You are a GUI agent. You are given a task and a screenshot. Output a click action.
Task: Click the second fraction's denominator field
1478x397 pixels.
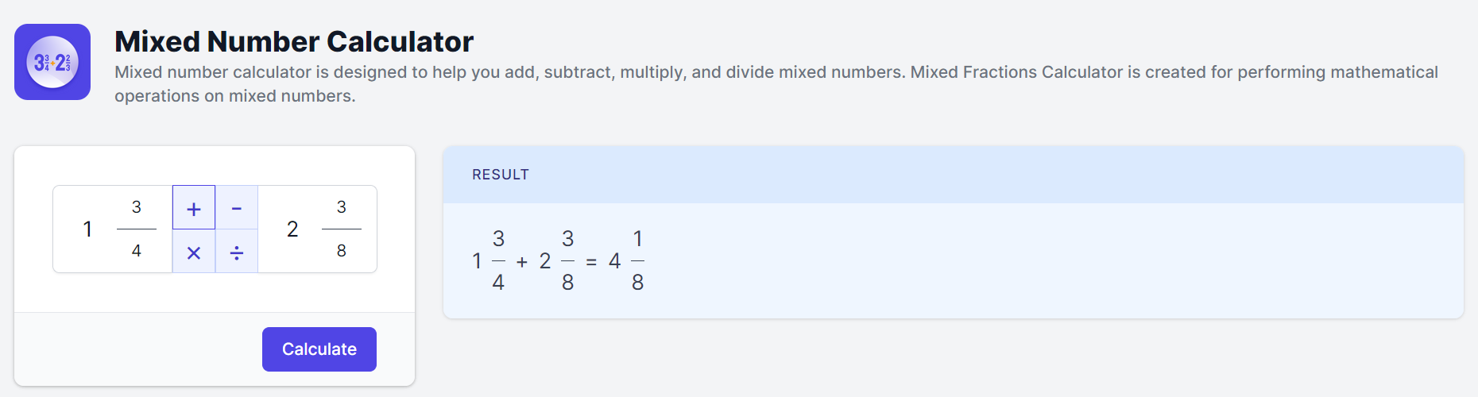pos(342,251)
